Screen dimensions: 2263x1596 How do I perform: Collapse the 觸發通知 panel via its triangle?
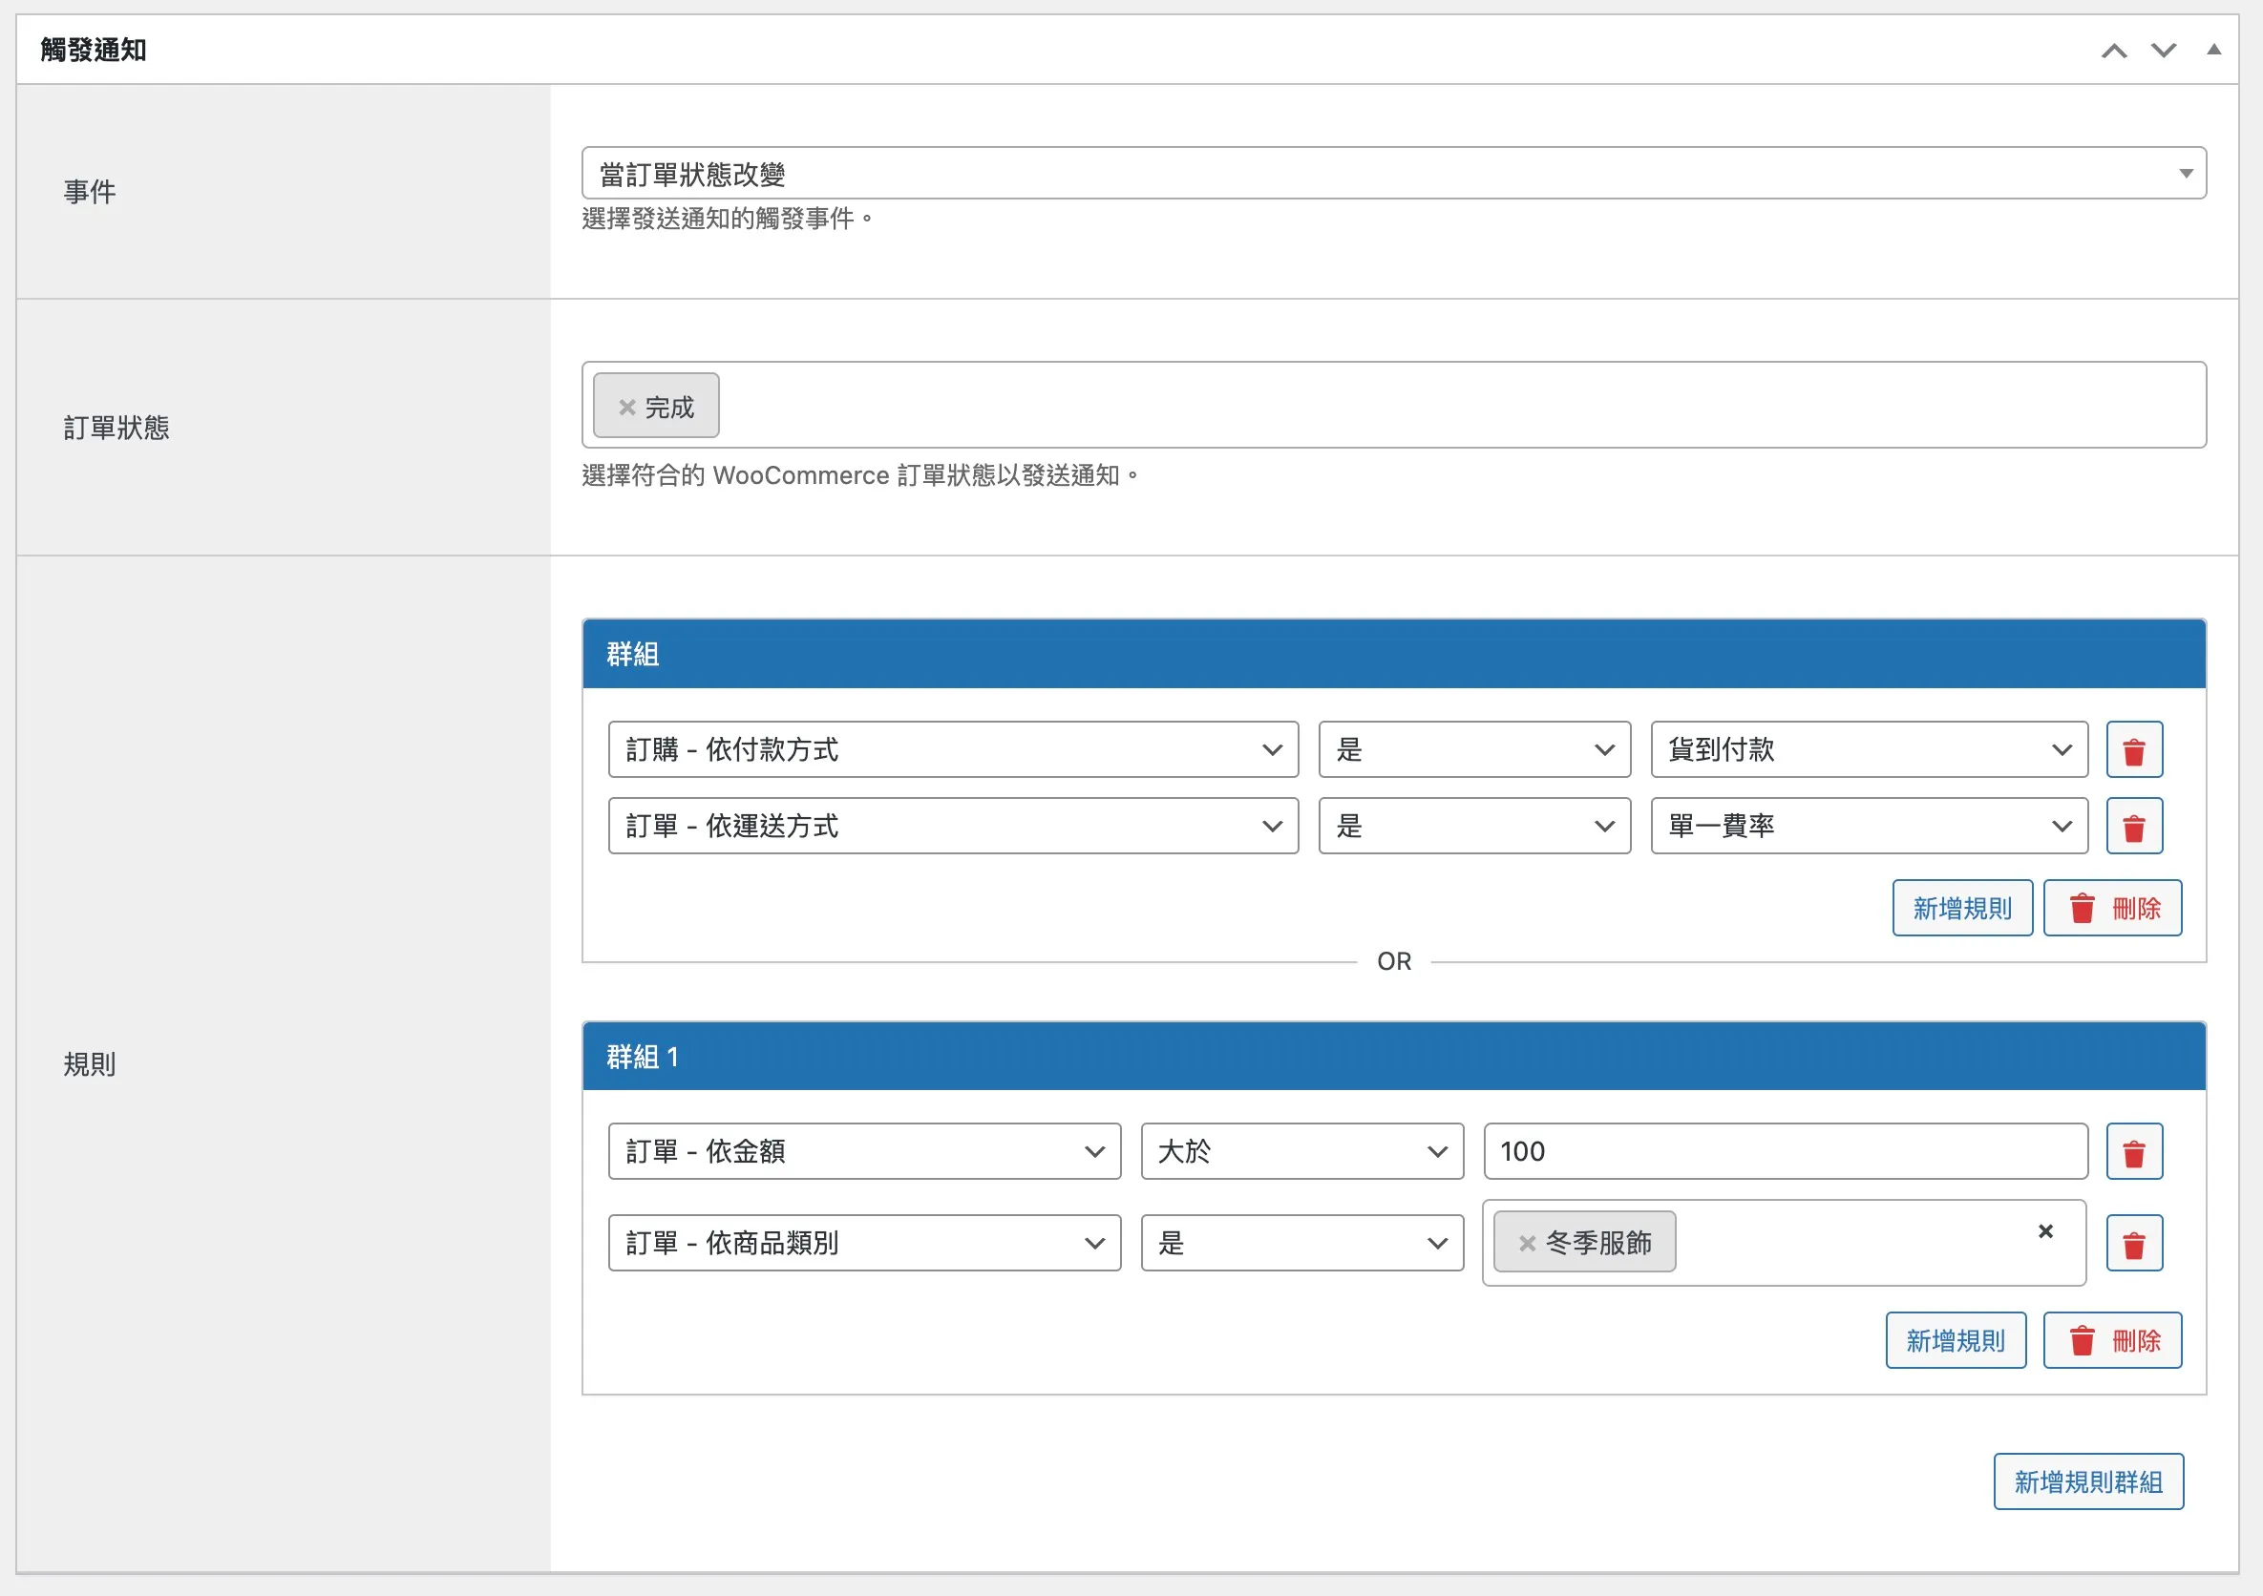tap(2213, 50)
